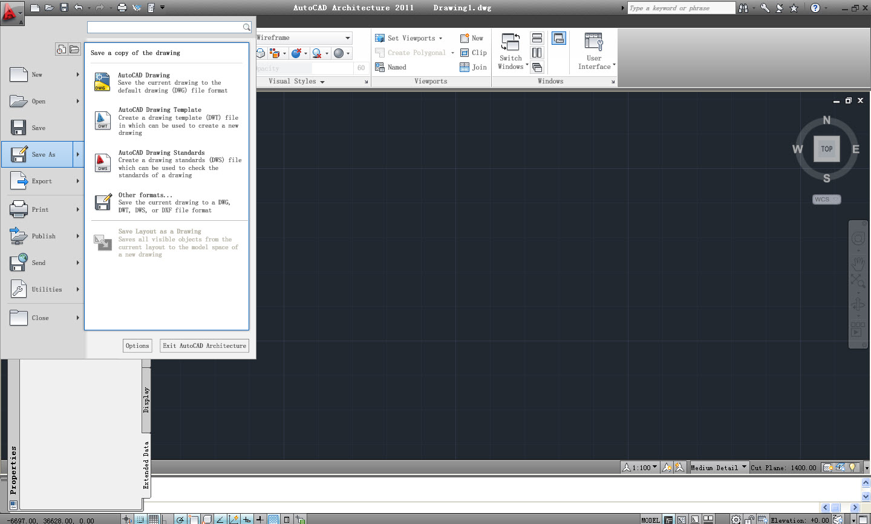Image resolution: width=871 pixels, height=524 pixels.
Task: Click the QNew icon in Quick Access toolbar
Action: [x=35, y=8]
